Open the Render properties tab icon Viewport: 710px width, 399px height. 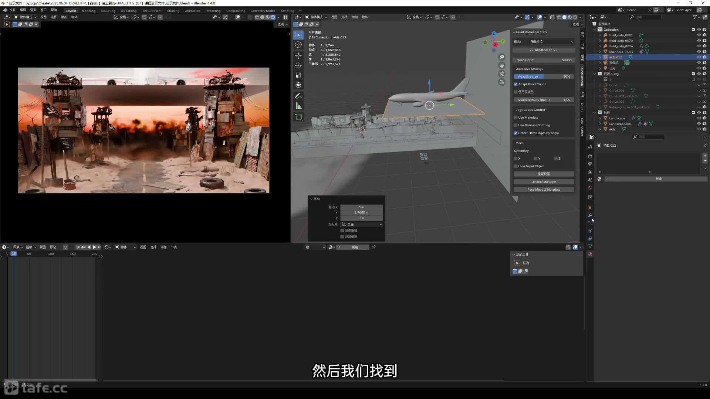tap(590, 156)
